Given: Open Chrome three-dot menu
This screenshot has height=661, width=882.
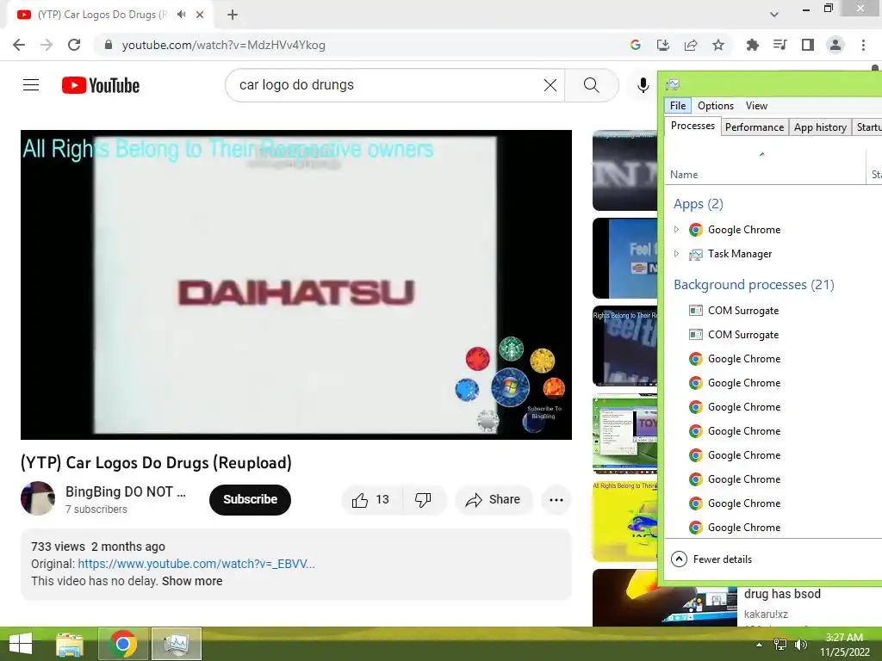Looking at the screenshot, I should [863, 45].
